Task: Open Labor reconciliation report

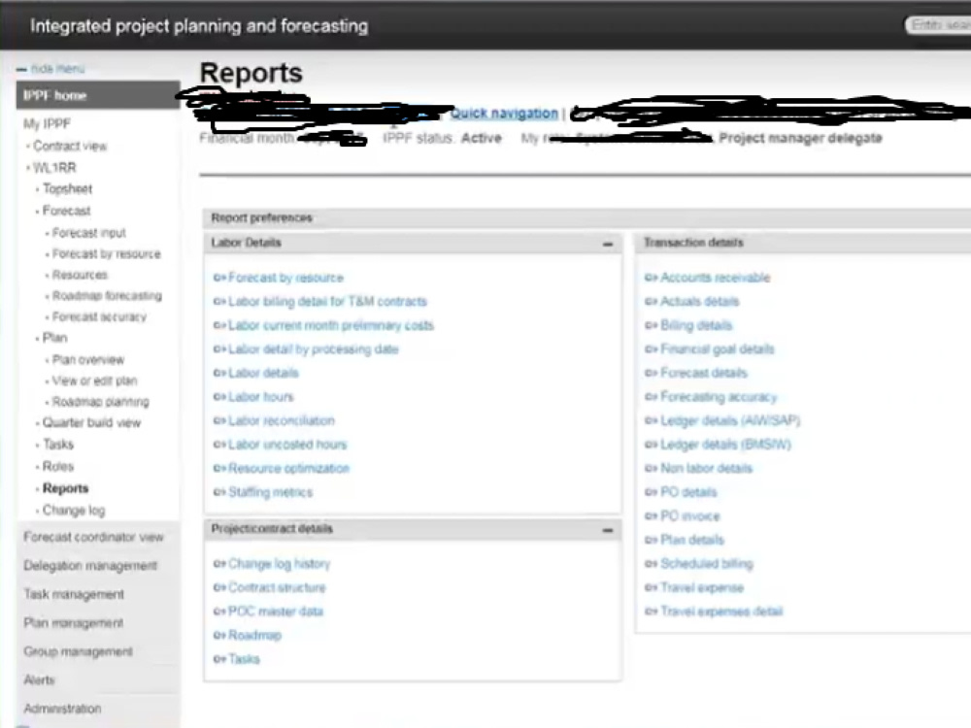Action: coord(282,420)
